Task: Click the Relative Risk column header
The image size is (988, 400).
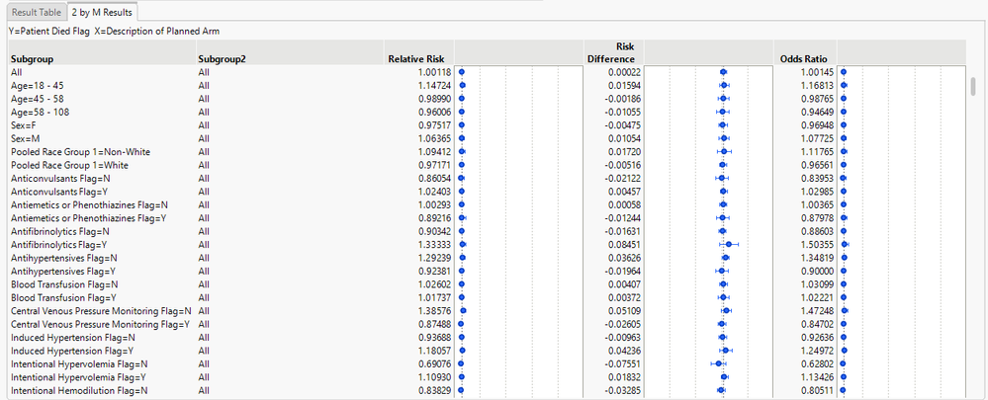Action: coord(421,58)
